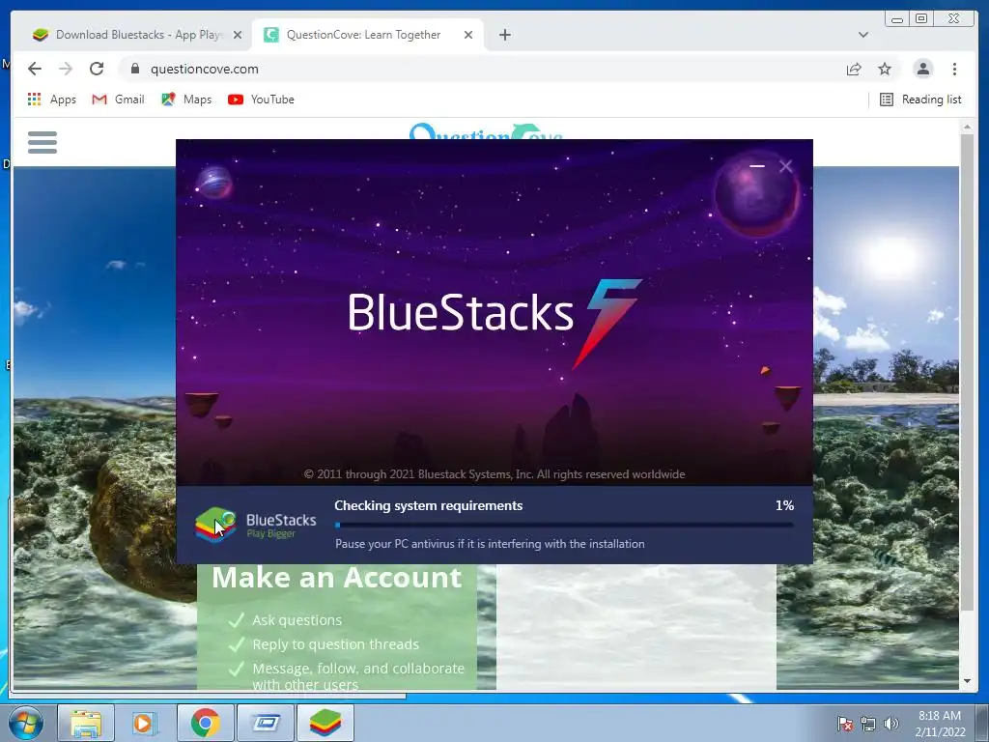Screen dimensions: 989x742
Task: Open the Maps bookmark
Action: click(186, 100)
